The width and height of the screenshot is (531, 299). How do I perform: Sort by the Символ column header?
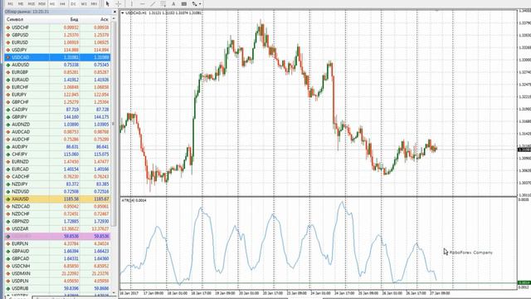pos(15,20)
